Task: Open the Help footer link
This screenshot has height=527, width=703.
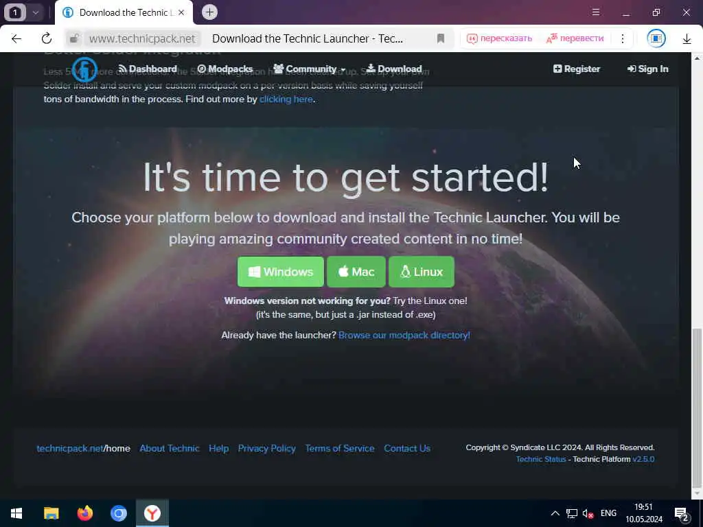Action: point(219,448)
